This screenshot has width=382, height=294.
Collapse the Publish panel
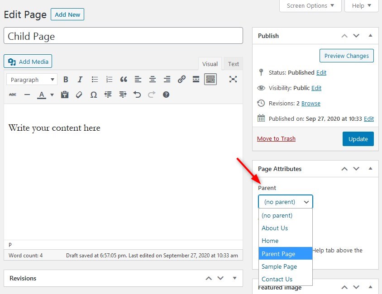371,35
